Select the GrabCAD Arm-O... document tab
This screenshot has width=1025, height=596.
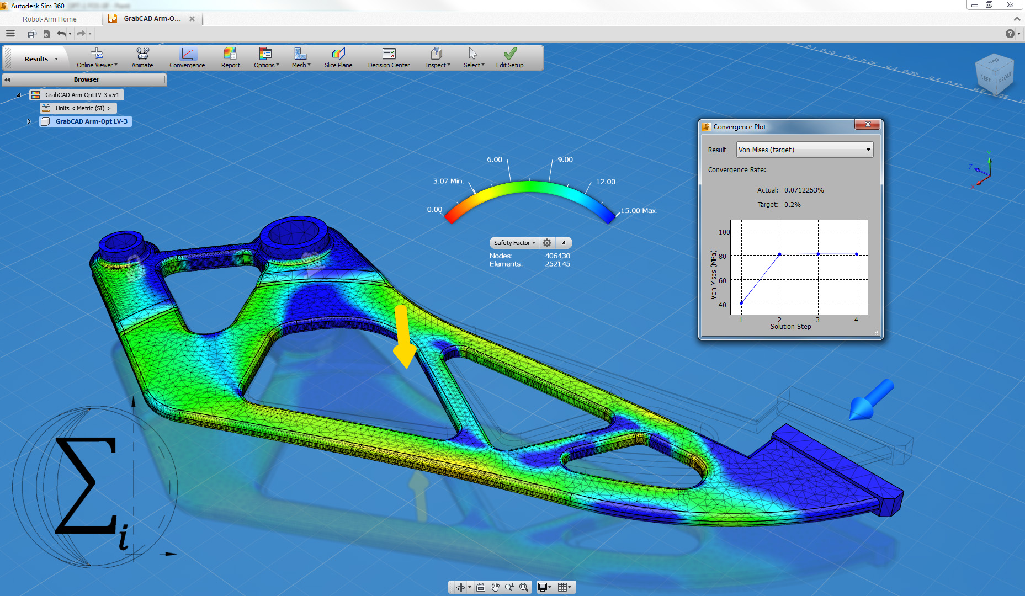[x=152, y=19]
